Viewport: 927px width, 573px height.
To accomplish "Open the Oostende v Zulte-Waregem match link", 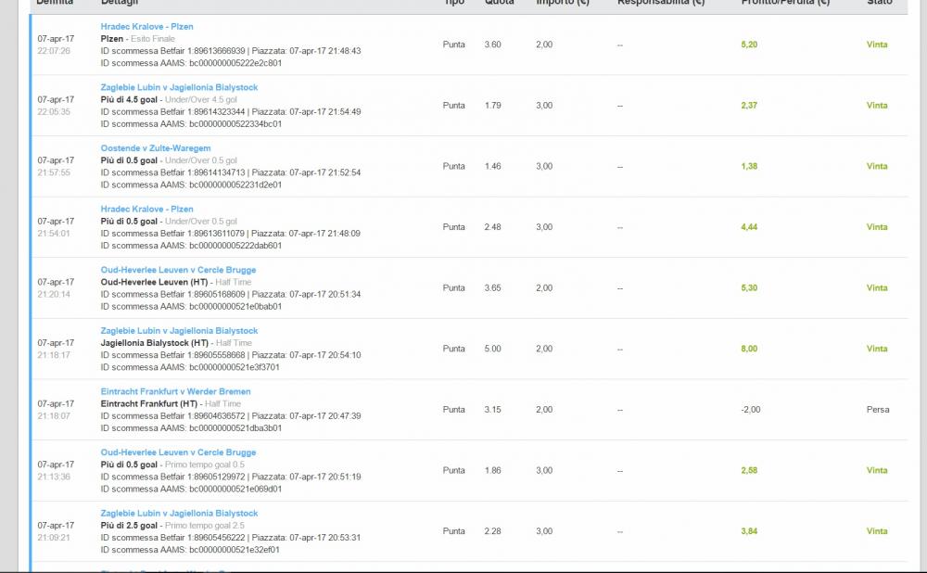I will click(x=156, y=148).
